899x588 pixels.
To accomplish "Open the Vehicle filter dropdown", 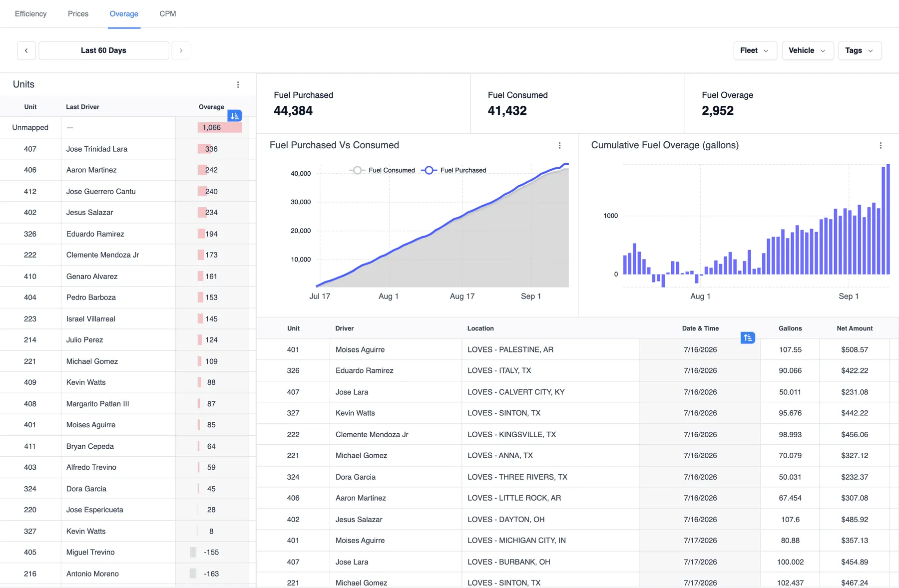I will [x=808, y=50].
